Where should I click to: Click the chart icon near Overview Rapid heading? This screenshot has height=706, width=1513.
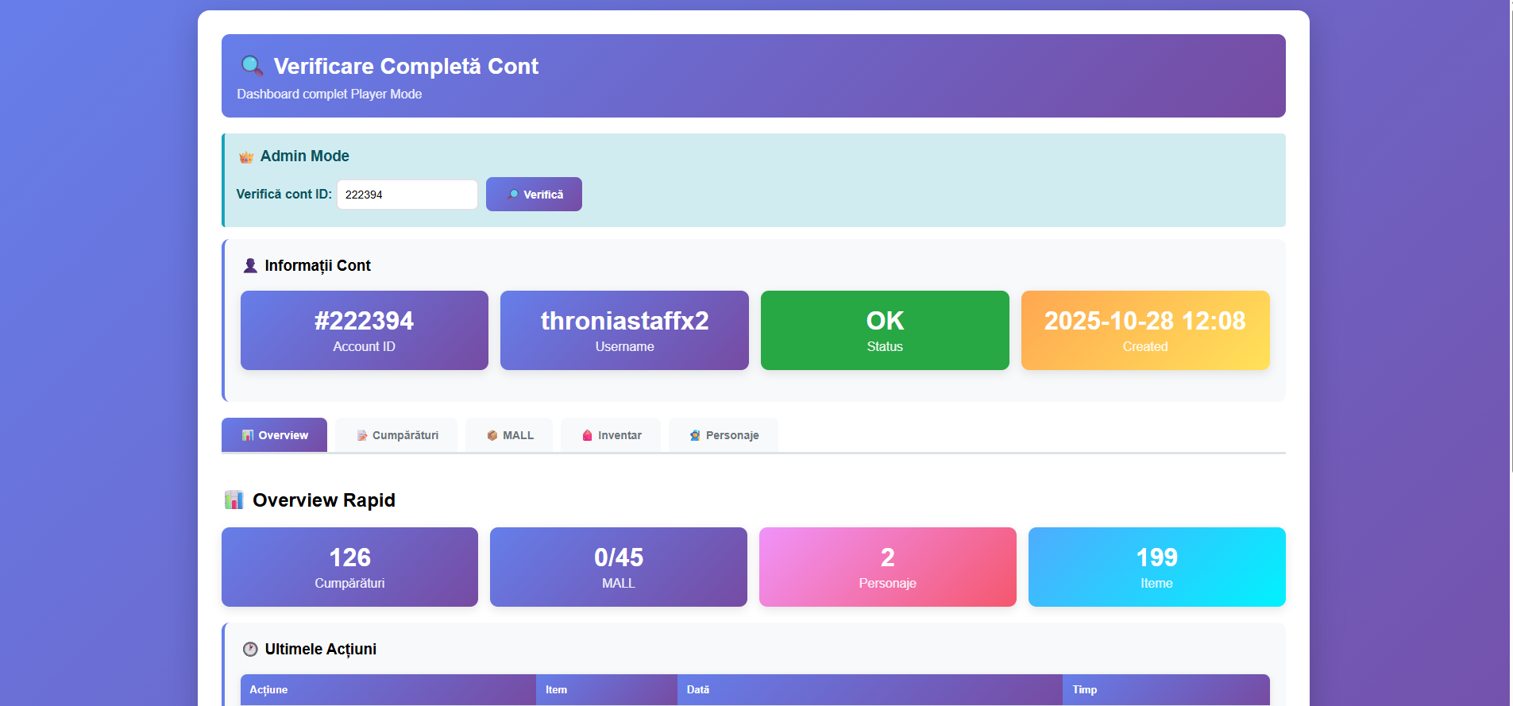tap(234, 500)
